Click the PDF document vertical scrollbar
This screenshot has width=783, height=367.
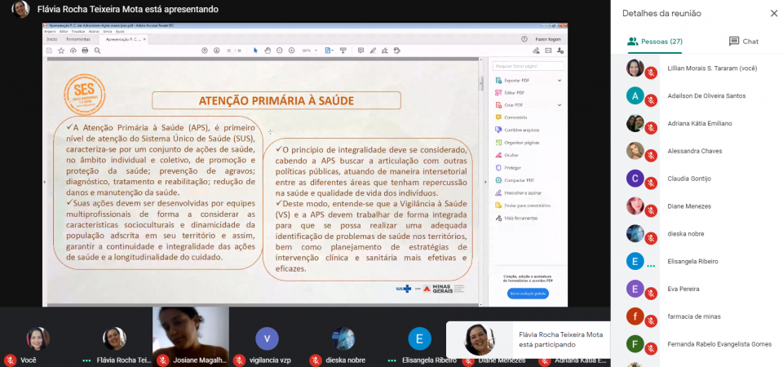[x=481, y=182]
